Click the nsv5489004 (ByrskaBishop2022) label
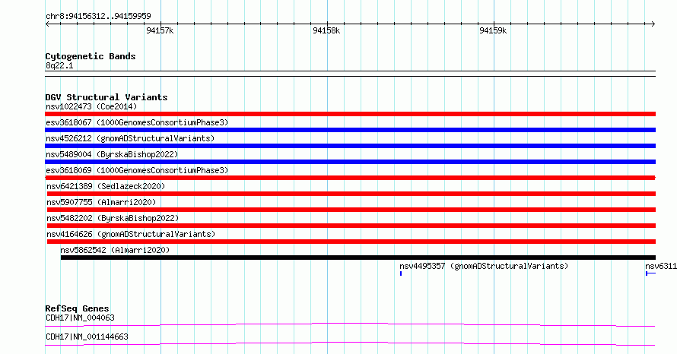The width and height of the screenshot is (677, 354). pos(112,154)
